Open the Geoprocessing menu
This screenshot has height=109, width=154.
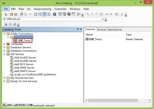43,9
